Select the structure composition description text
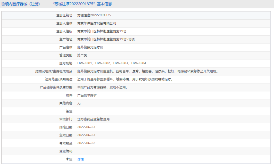Image resolution: width=274 pixels, height=165 pixels. pos(148,71)
